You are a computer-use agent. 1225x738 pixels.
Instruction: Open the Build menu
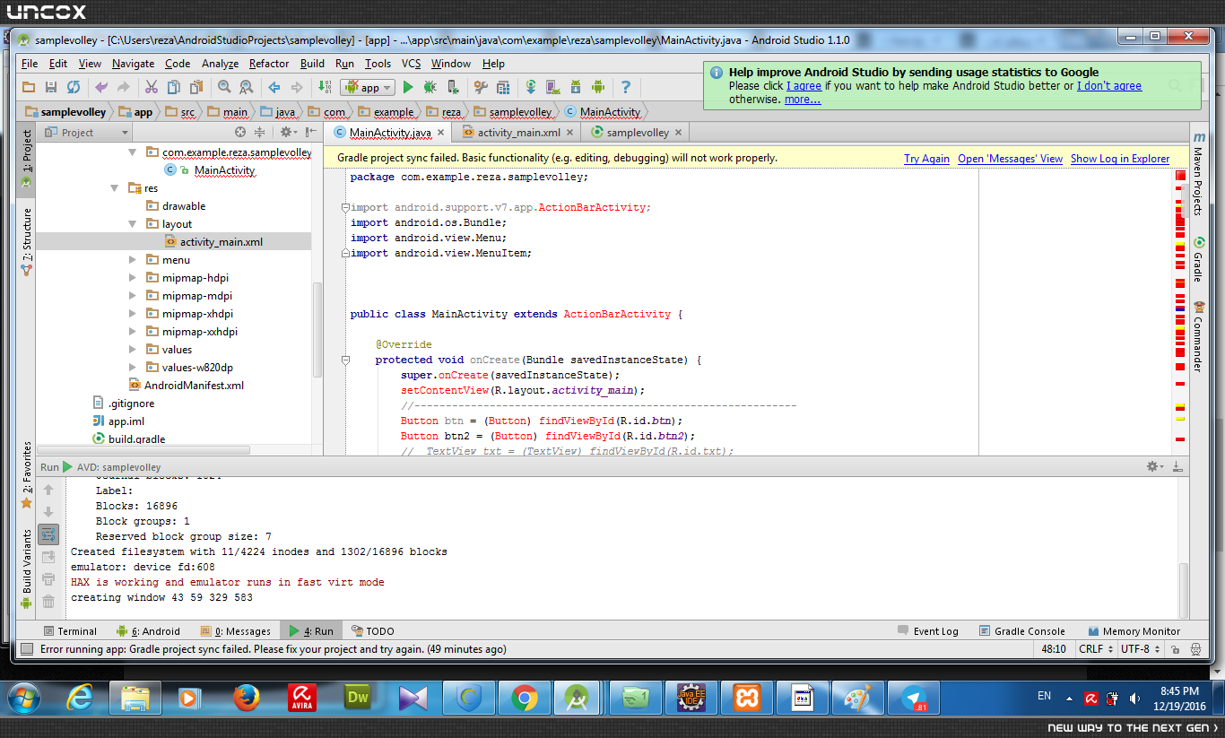tap(312, 64)
